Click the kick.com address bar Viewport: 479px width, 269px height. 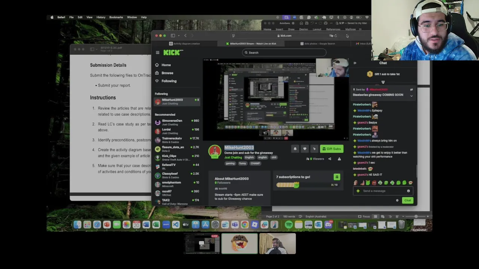coord(285,36)
